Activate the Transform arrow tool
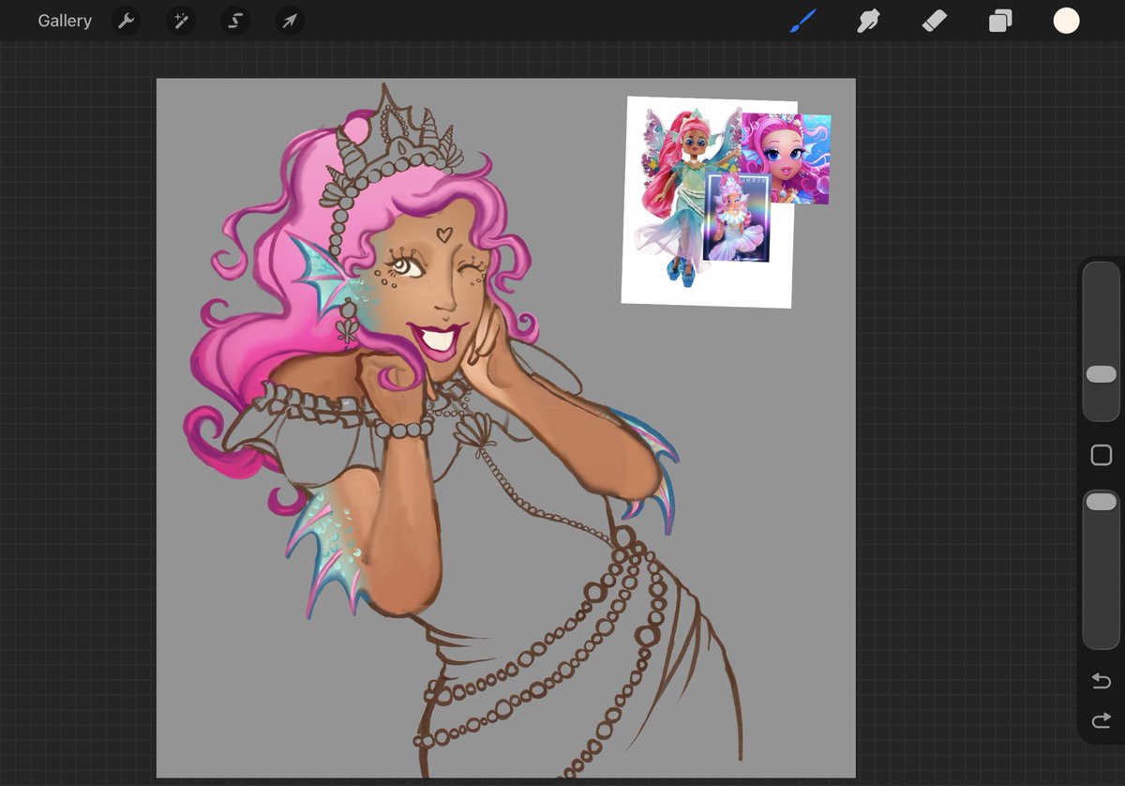Image resolution: width=1125 pixels, height=786 pixels. pyautogui.click(x=290, y=21)
